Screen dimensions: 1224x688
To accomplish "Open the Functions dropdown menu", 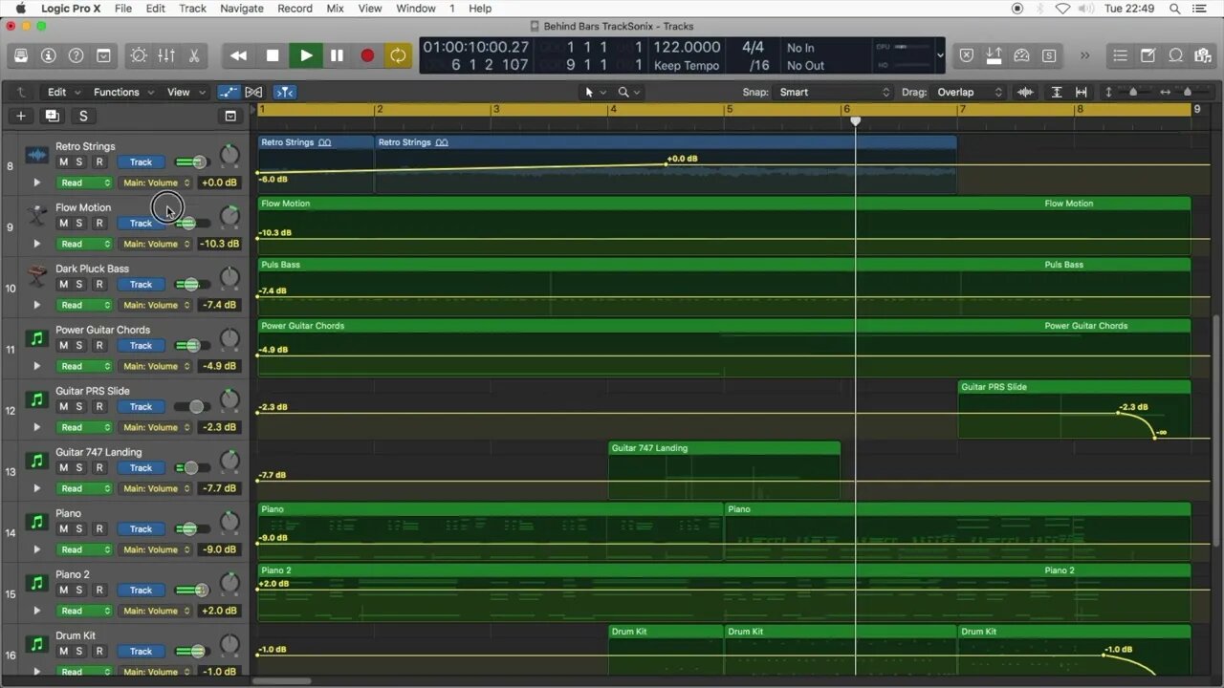I will (x=121, y=92).
